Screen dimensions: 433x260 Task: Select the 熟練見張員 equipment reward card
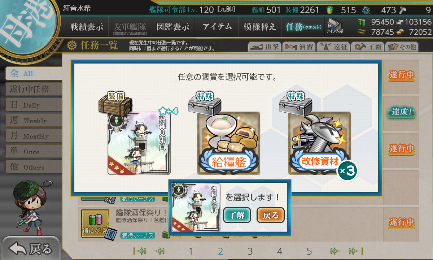tap(139, 143)
